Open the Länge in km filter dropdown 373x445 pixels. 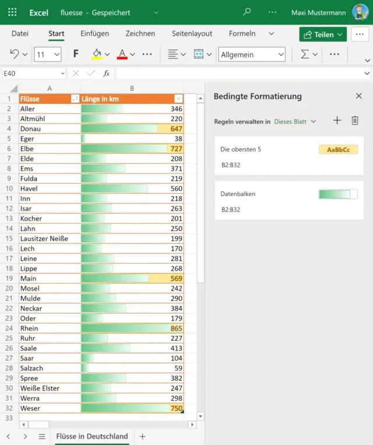pos(178,99)
